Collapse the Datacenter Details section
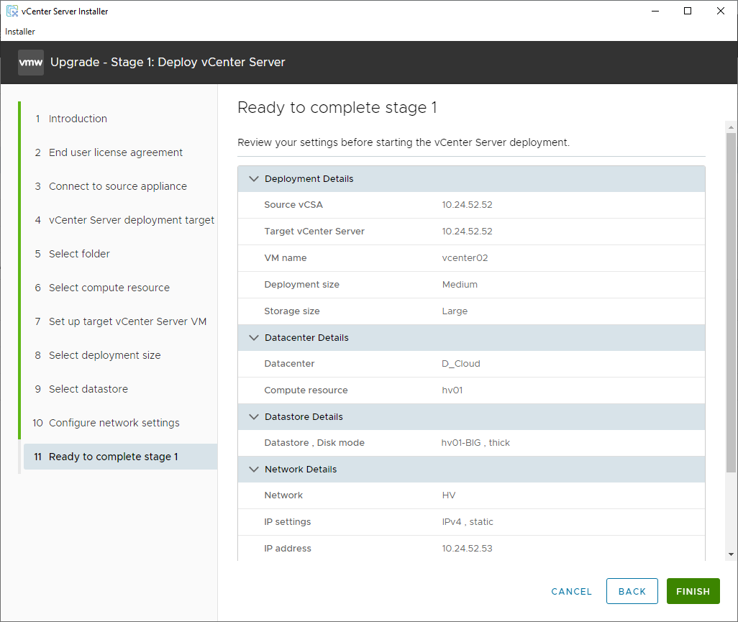Screen dimensions: 738x622 tap(253, 338)
